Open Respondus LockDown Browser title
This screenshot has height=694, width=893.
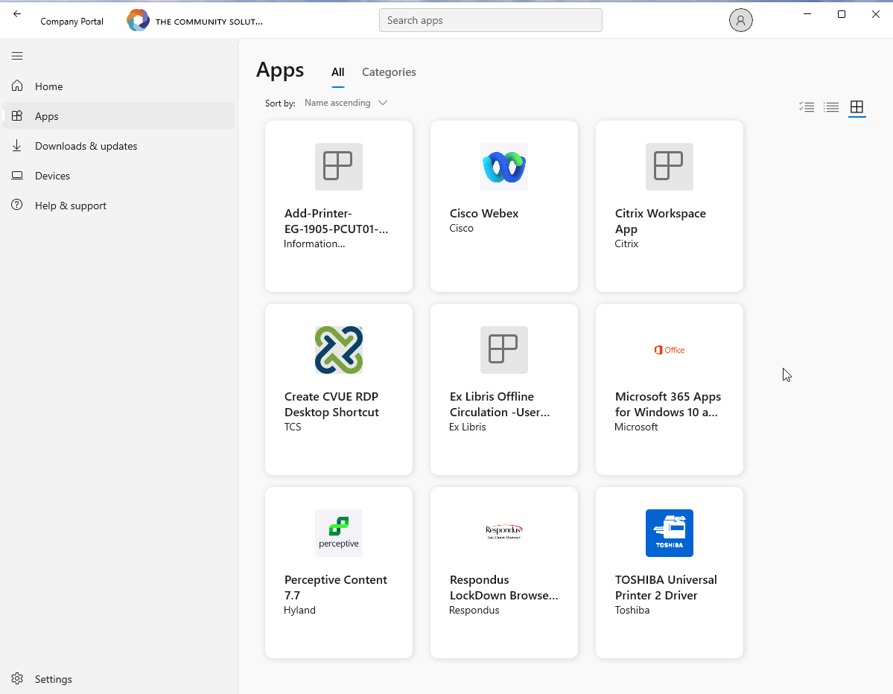[x=503, y=588]
